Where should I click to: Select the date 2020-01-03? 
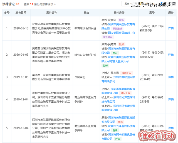pos(21,55)
